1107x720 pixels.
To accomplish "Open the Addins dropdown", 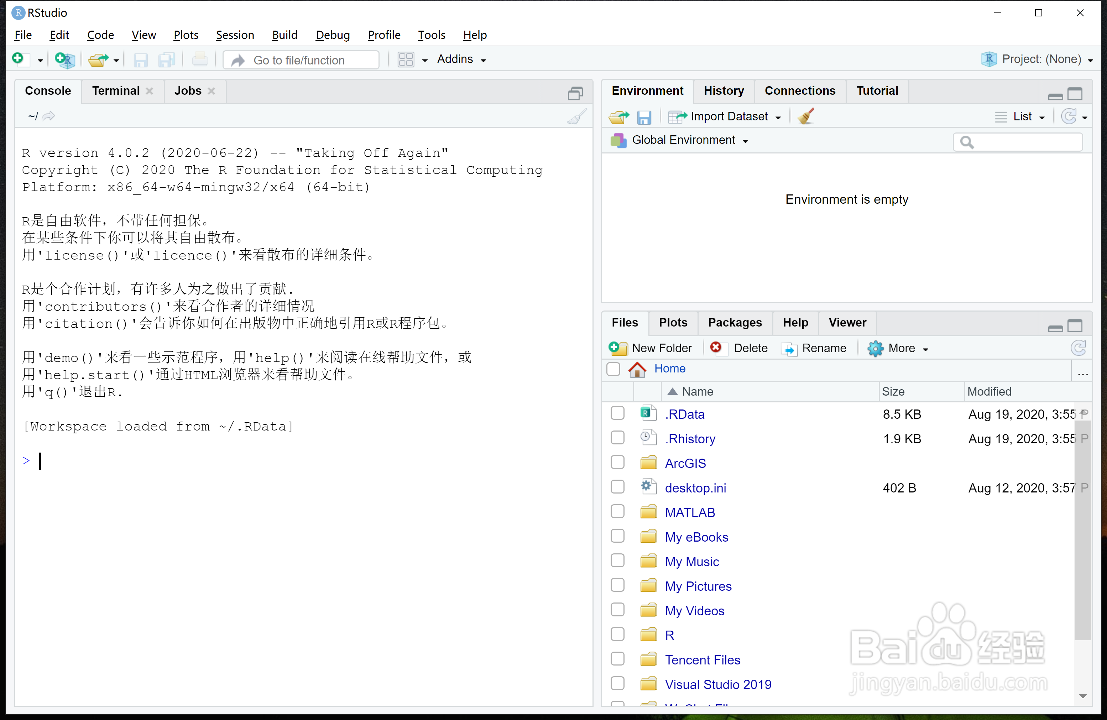I will coord(461,59).
